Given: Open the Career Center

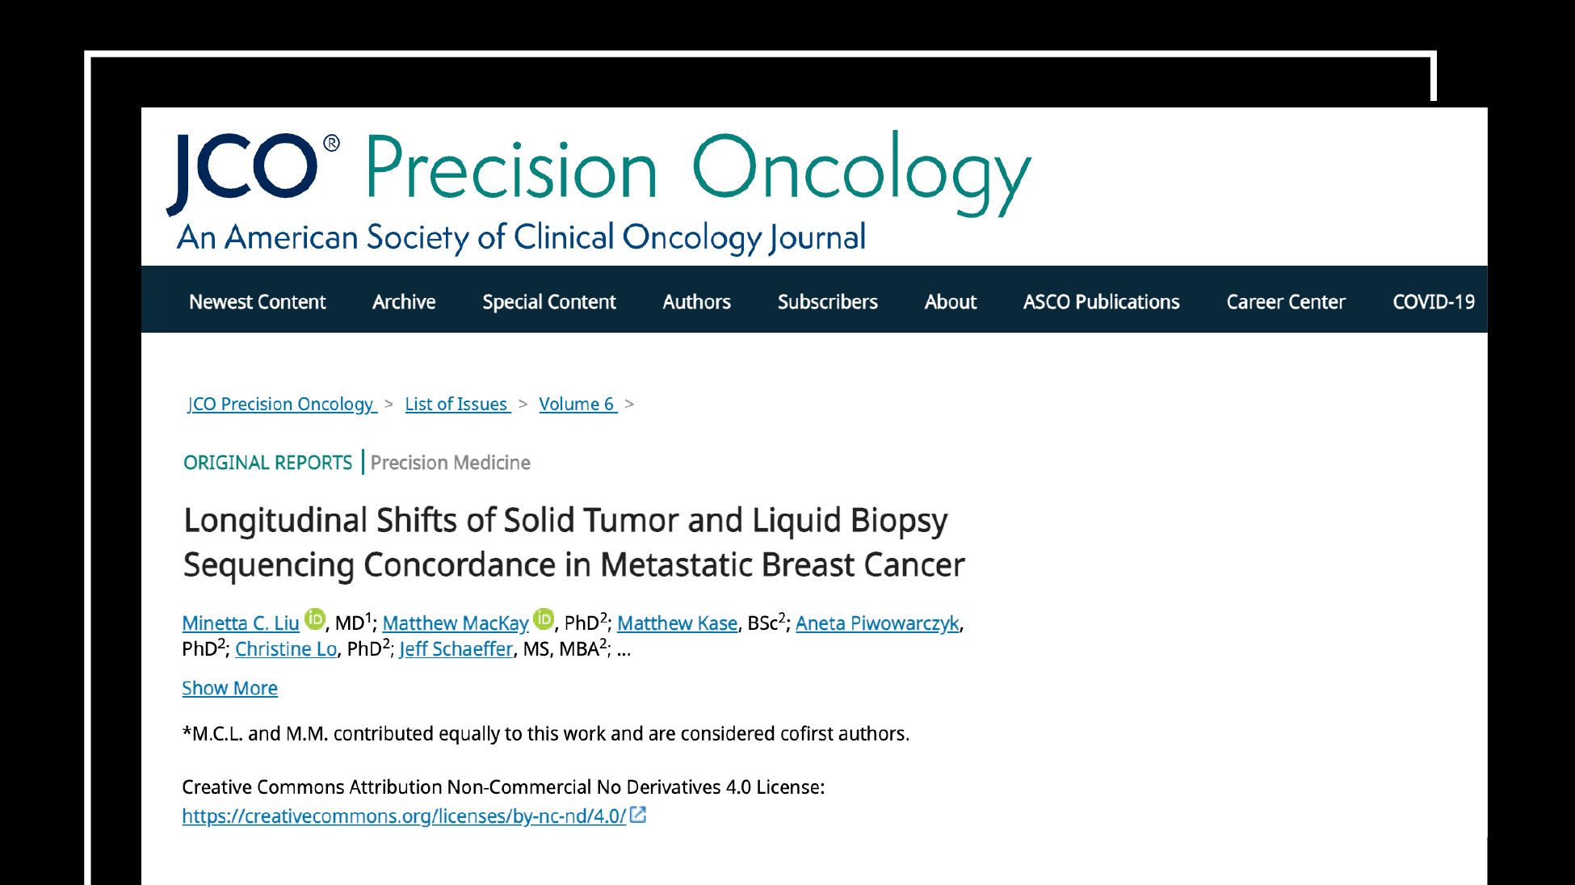Looking at the screenshot, I should point(1286,301).
